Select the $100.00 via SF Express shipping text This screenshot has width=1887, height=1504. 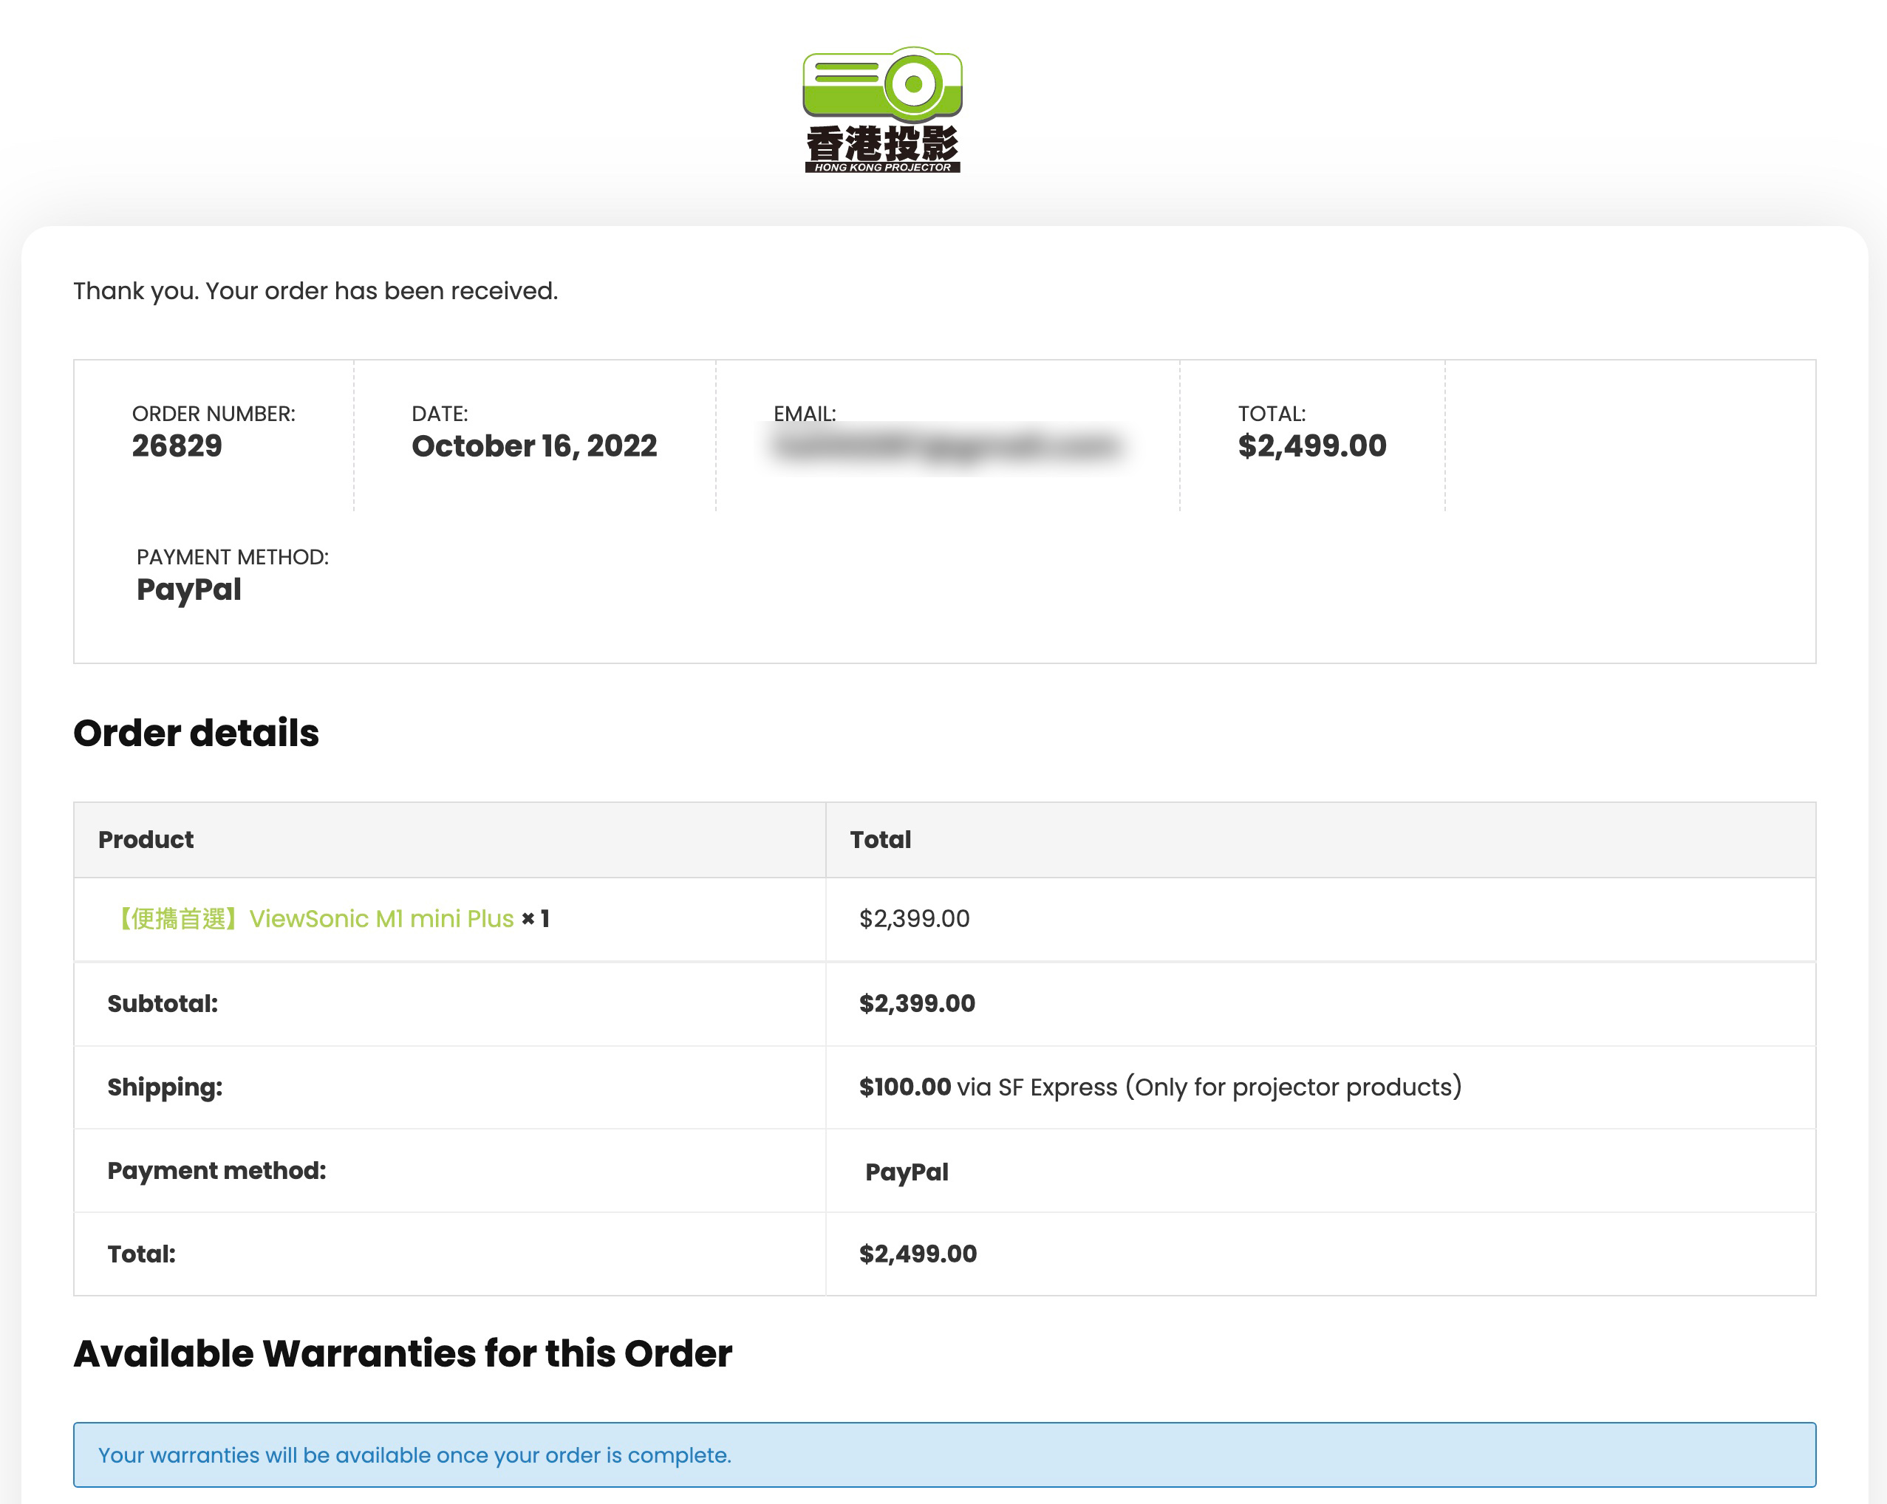1161,1087
